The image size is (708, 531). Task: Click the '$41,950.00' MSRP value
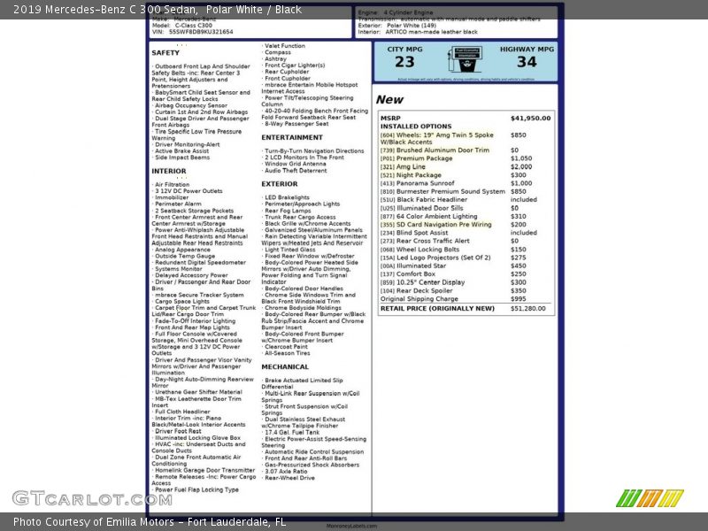tap(530, 119)
